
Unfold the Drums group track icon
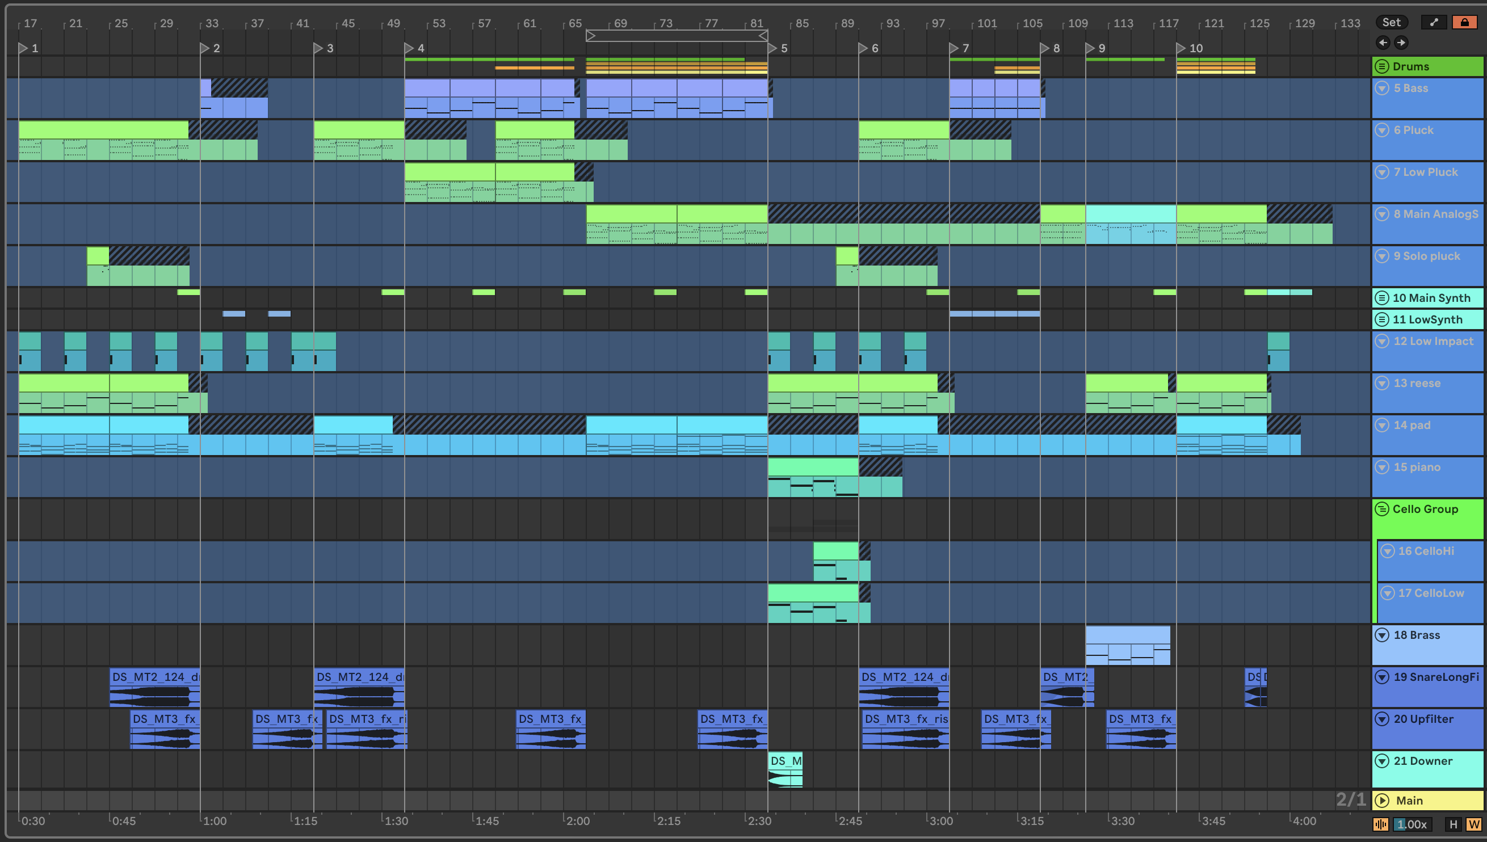[1381, 66]
